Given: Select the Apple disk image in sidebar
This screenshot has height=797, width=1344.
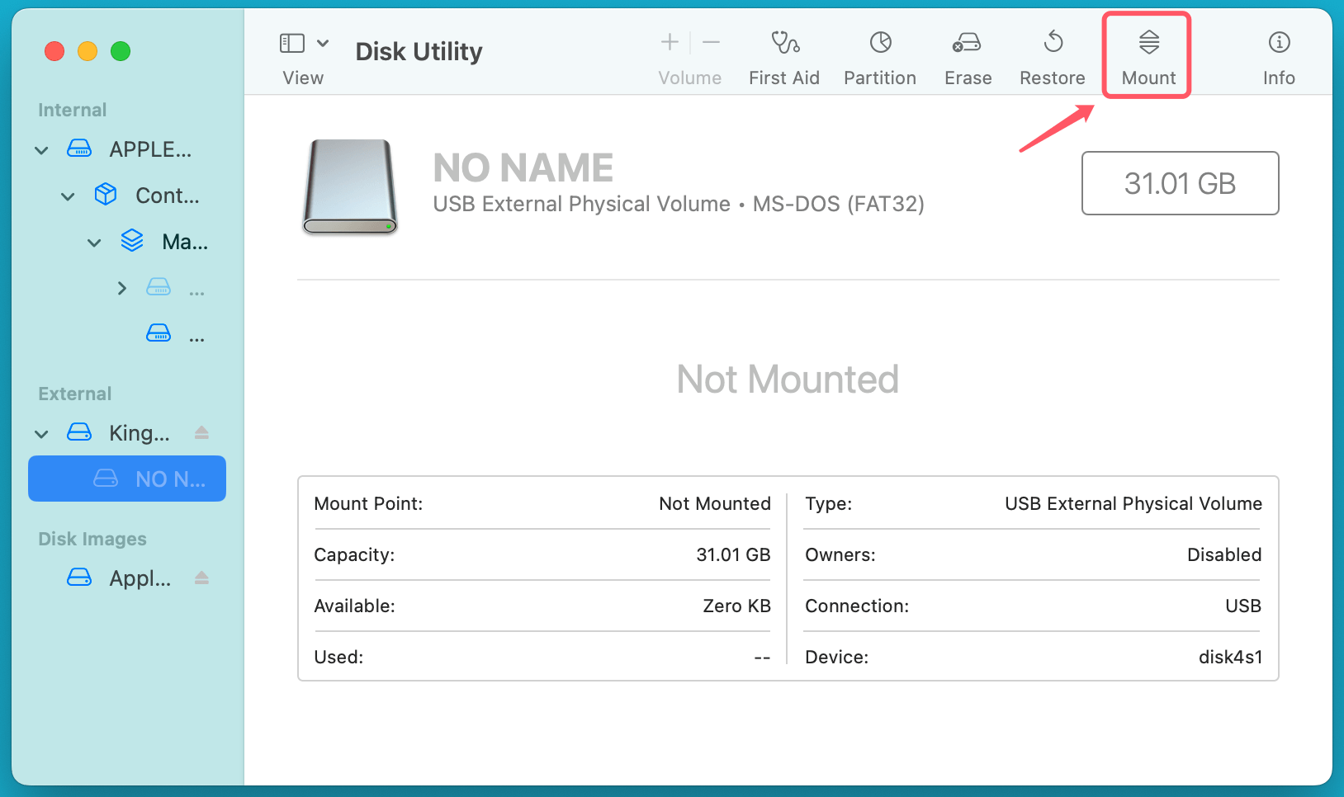Looking at the screenshot, I should (139, 578).
